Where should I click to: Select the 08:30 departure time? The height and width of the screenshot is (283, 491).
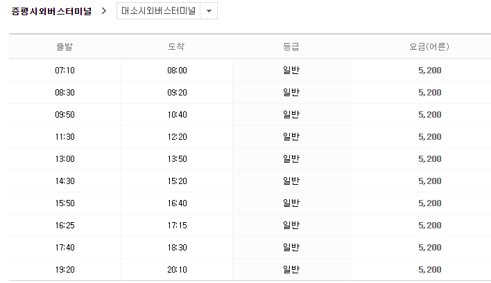pyautogui.click(x=64, y=93)
